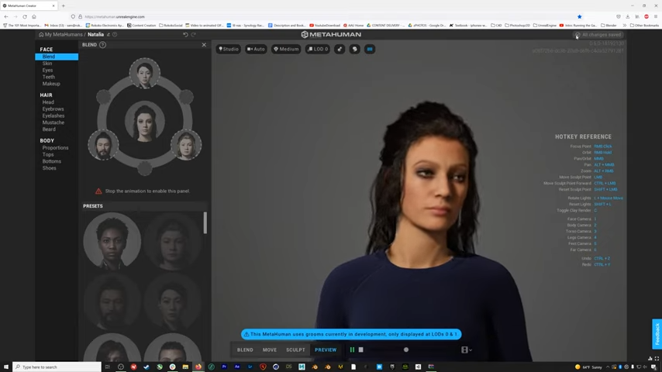Open the Content Creation bookmark

[x=141, y=26]
